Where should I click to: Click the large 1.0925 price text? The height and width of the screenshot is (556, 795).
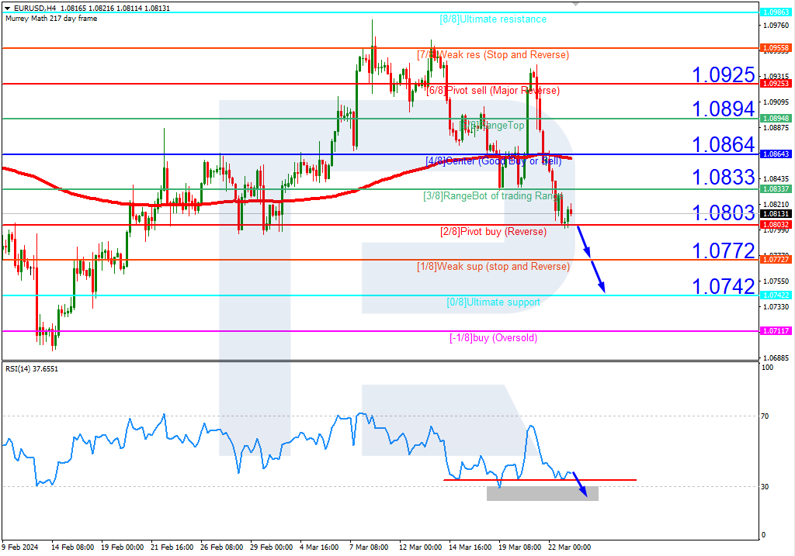[x=723, y=75]
